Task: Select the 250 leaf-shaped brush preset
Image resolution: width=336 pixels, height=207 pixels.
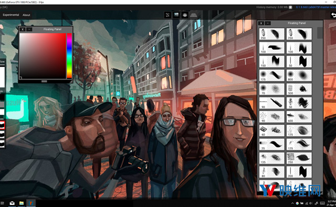Action: tap(299, 158)
